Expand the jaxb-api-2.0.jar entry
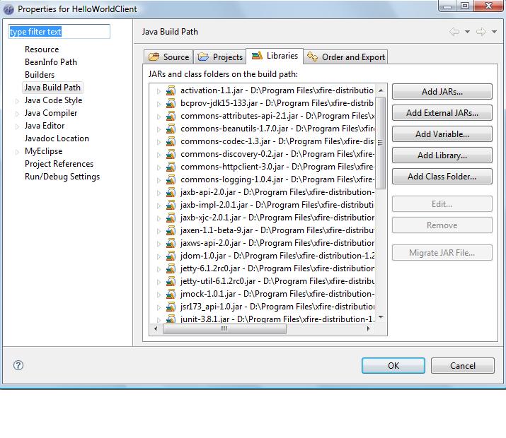506x438 pixels. 159,194
